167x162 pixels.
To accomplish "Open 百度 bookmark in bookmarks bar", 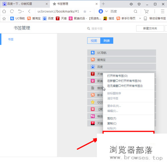I will coord(48,18).
